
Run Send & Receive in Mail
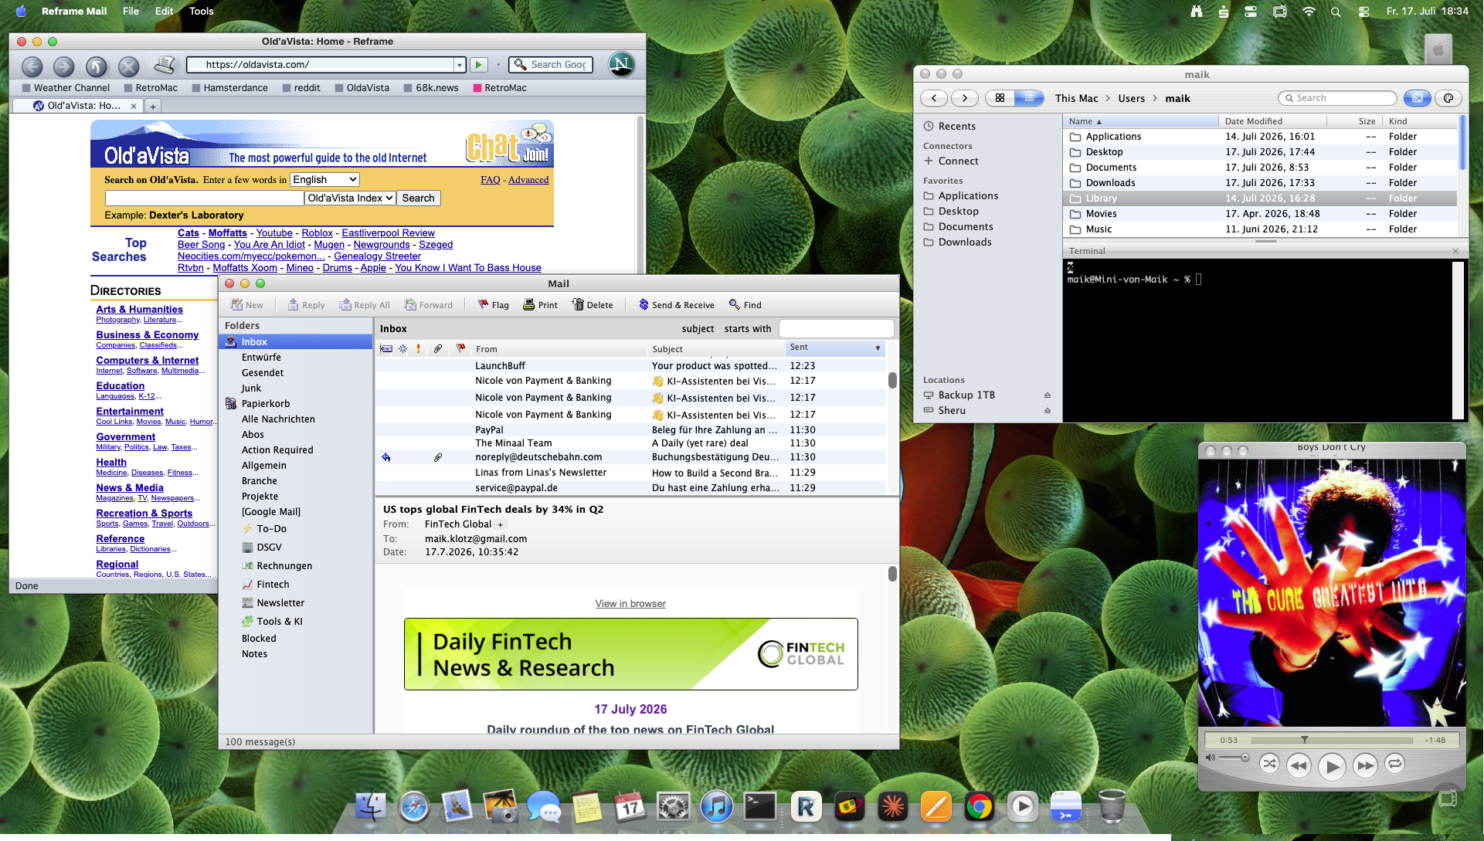(677, 305)
